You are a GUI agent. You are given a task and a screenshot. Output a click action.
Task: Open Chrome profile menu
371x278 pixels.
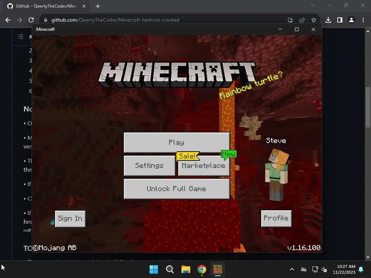click(x=351, y=20)
